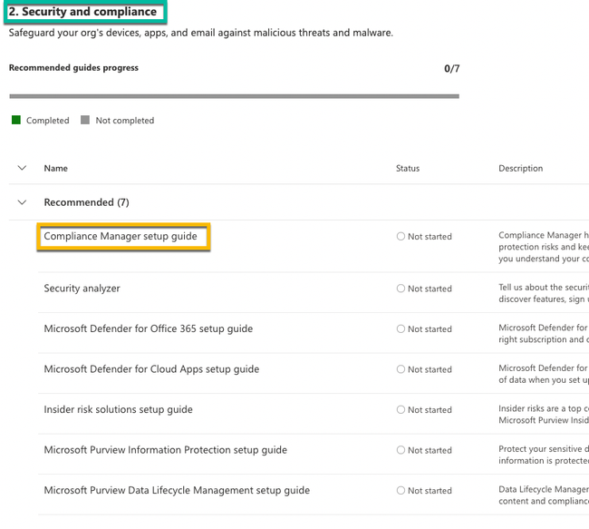Toggle the chevron beside the Name header
Viewport: 589px width, 529px height.
[22, 168]
